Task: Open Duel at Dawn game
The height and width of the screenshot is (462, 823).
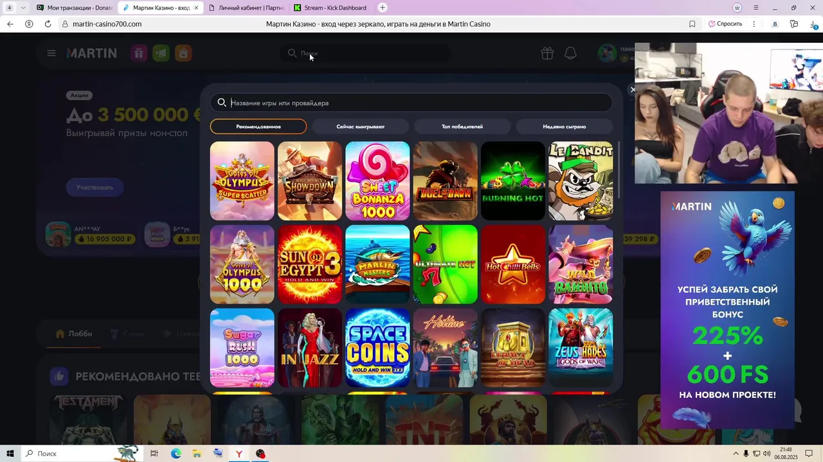Action: point(446,181)
